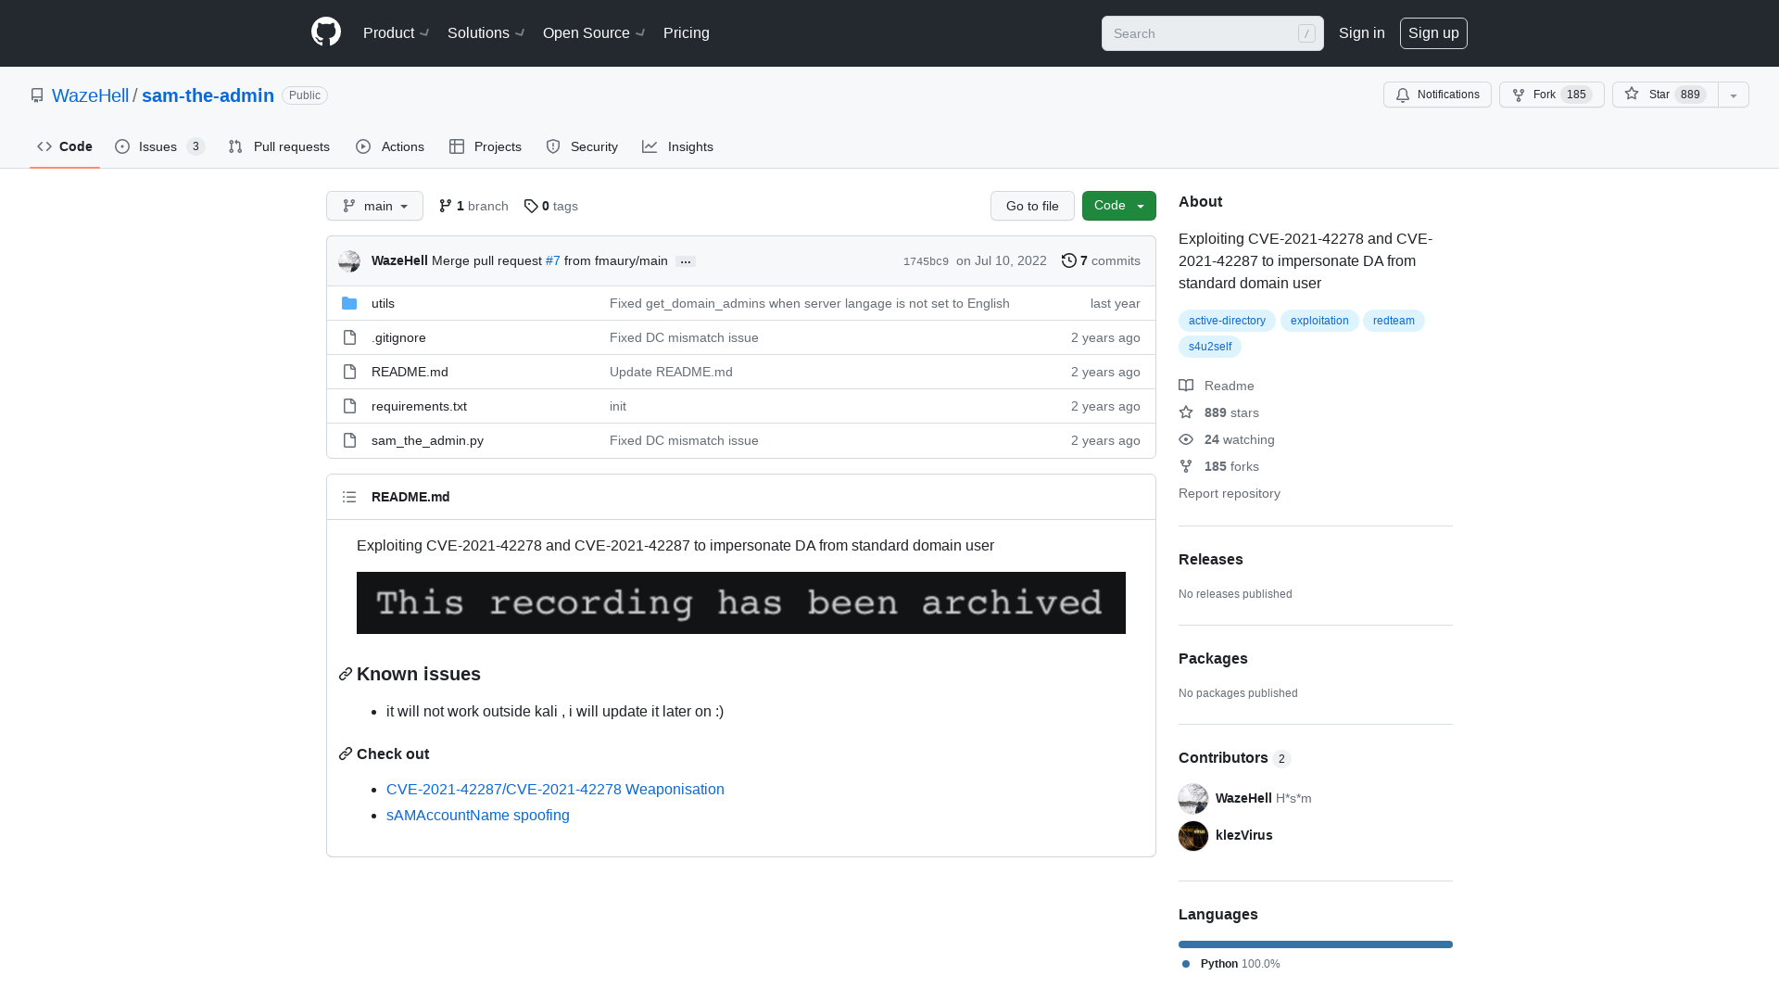Click klezVirus contributor avatar
Image resolution: width=1779 pixels, height=1001 pixels.
coord(1193,835)
